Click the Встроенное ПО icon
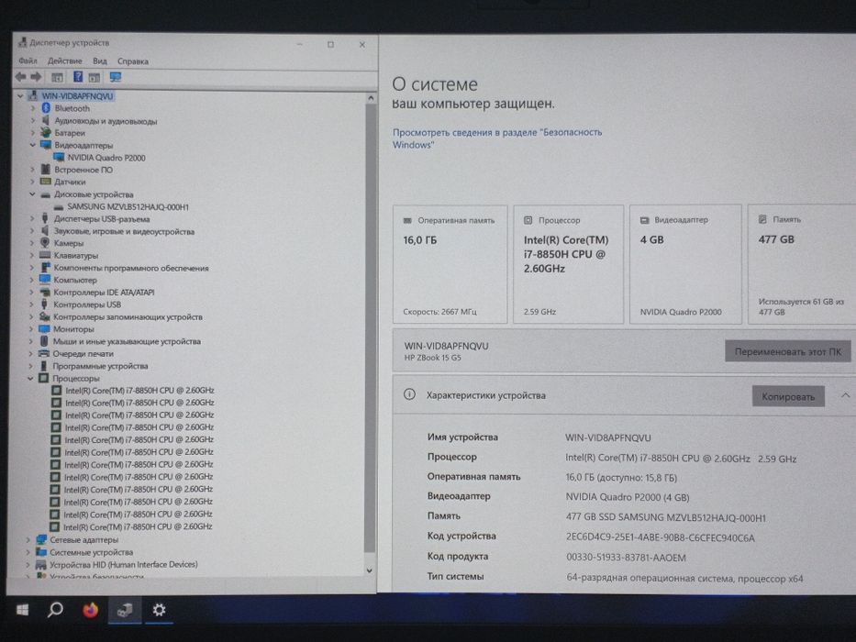This screenshot has height=642, width=856. pyautogui.click(x=46, y=170)
